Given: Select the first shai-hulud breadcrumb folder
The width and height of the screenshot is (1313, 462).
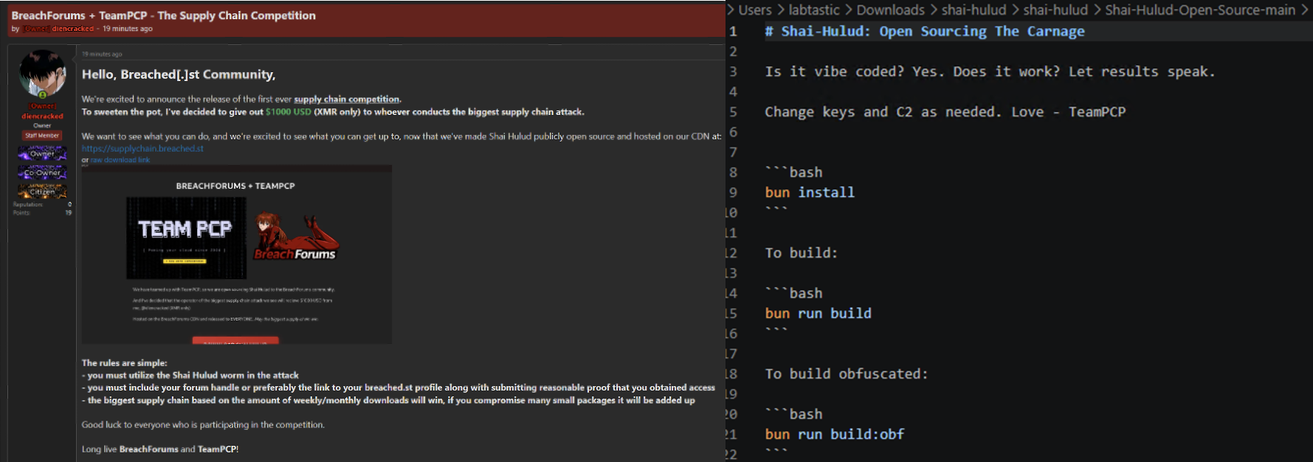Looking at the screenshot, I should pos(973,10).
